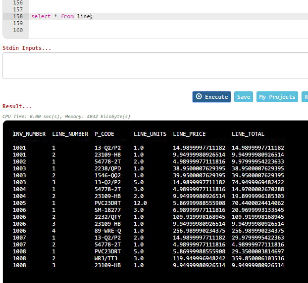Click line total 29.3500003814697
Screen dimensions: 308x283
pyautogui.click(x=258, y=252)
